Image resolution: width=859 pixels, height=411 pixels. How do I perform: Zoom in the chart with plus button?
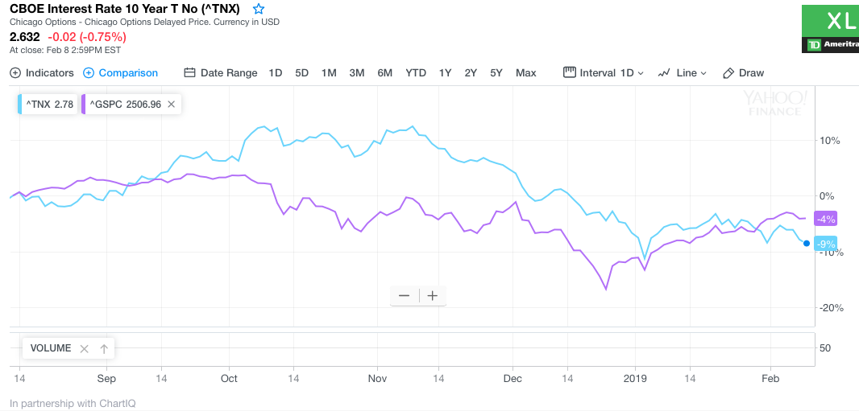tap(433, 295)
